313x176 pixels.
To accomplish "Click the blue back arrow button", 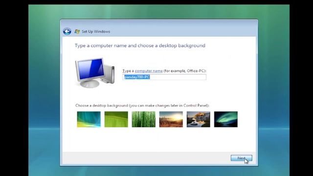I will 67,31.
